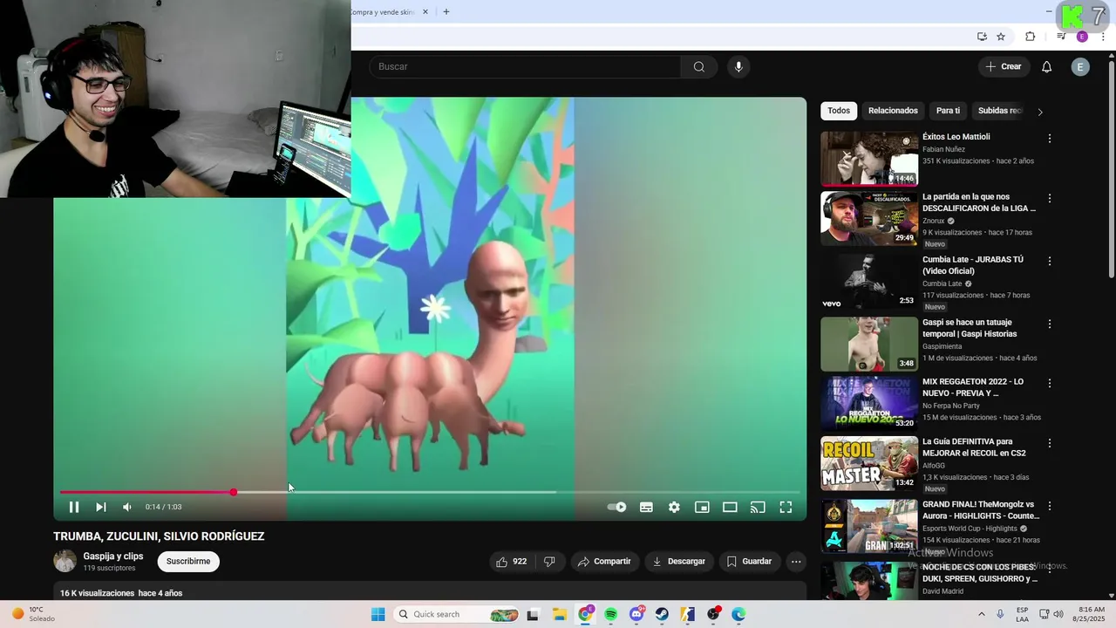Open Chrome extensions puzzle icon
This screenshot has width=1116, height=628.
coord(1030,37)
